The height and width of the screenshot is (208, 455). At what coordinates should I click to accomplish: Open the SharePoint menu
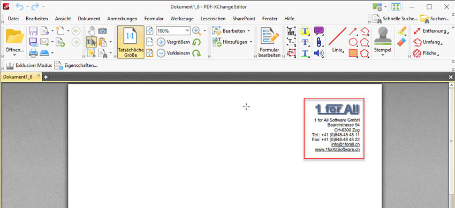point(244,19)
